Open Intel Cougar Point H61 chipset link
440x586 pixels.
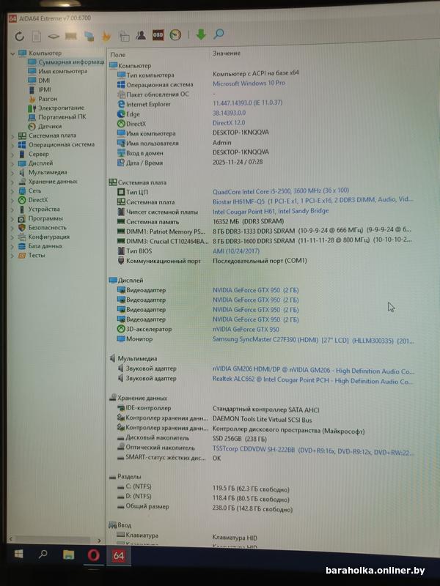click(x=271, y=211)
